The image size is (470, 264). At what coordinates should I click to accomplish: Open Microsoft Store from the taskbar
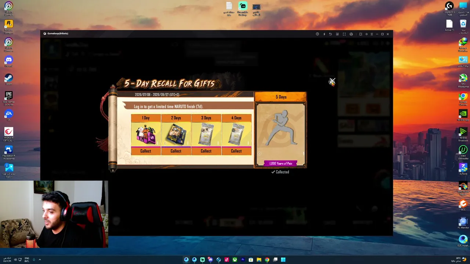tap(251, 260)
